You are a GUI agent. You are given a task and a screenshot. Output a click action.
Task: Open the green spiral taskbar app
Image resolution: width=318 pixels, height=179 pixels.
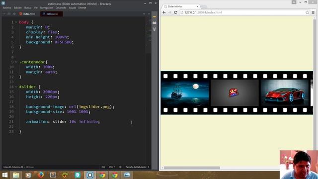65,175
